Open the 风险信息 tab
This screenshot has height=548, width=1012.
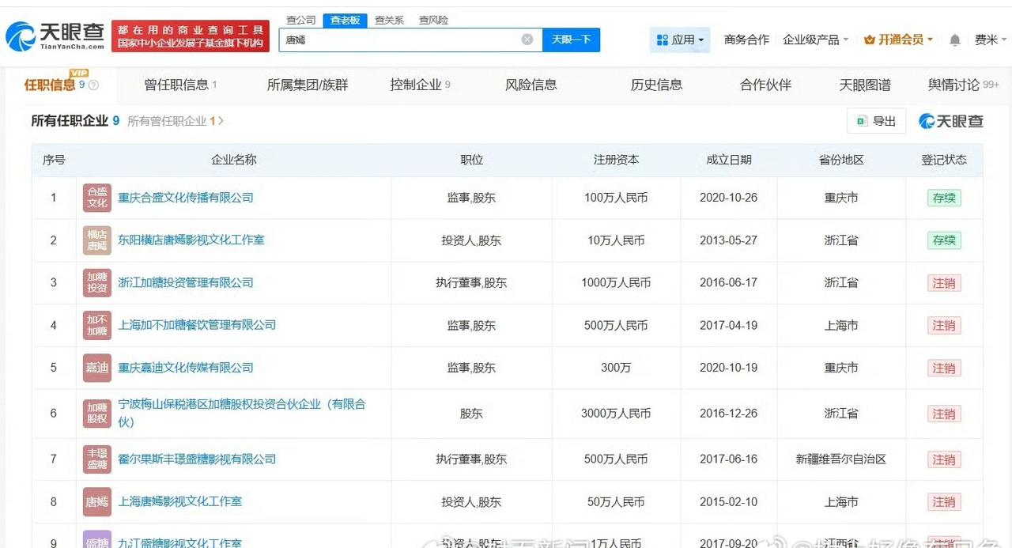pyautogui.click(x=531, y=85)
